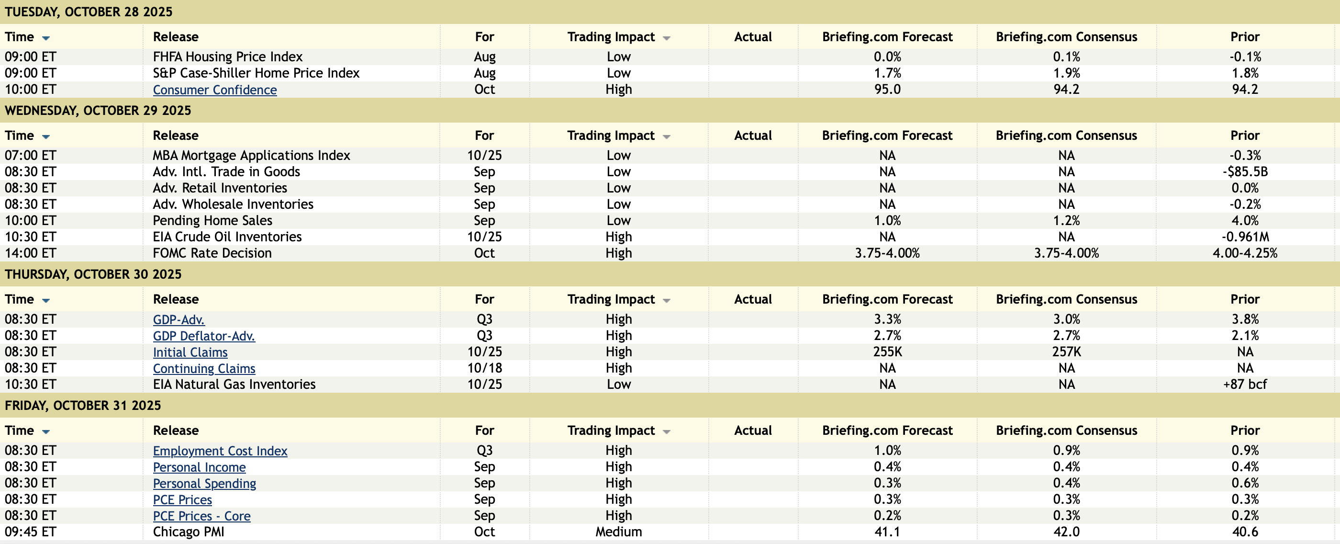This screenshot has width=1340, height=544.
Task: Click the Personal Income link
Action: pyautogui.click(x=199, y=467)
